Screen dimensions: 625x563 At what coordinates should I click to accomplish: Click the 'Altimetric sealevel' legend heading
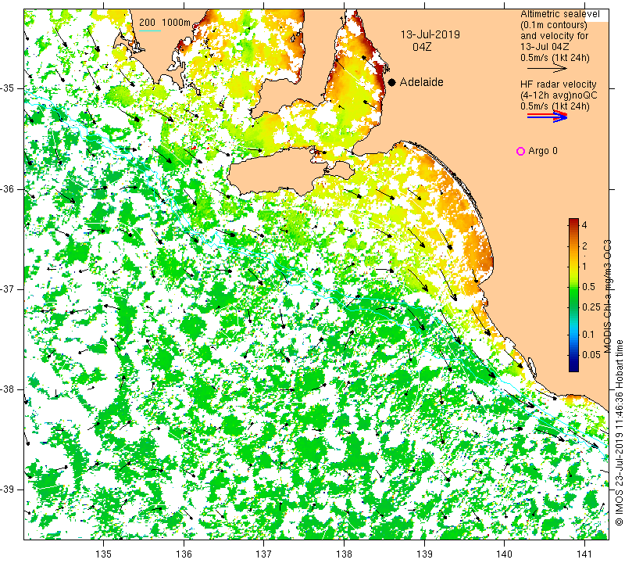(559, 14)
